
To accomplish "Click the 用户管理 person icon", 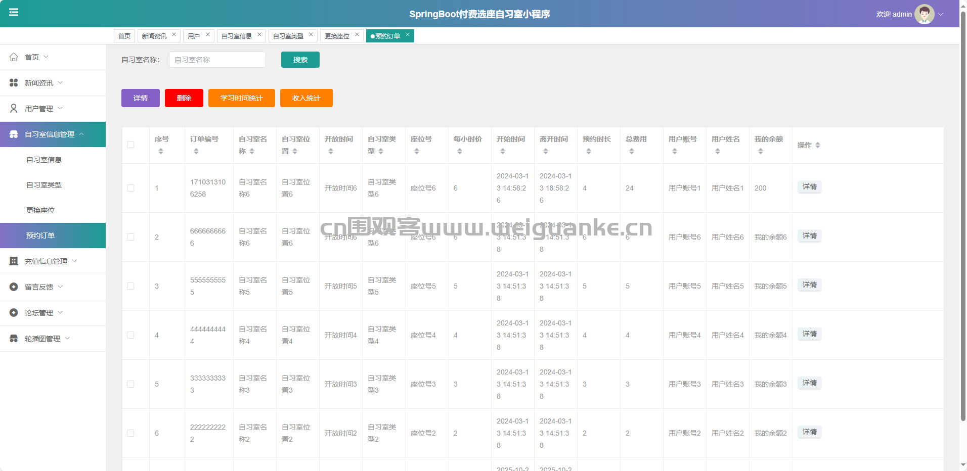I will tap(14, 109).
